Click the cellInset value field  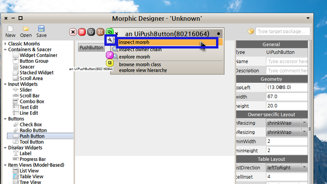pyautogui.click(x=287, y=177)
